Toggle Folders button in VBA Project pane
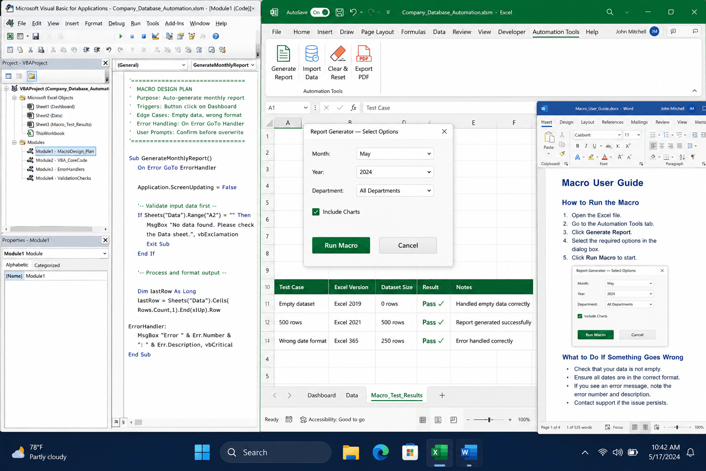This screenshot has width=706, height=471. pyautogui.click(x=31, y=76)
